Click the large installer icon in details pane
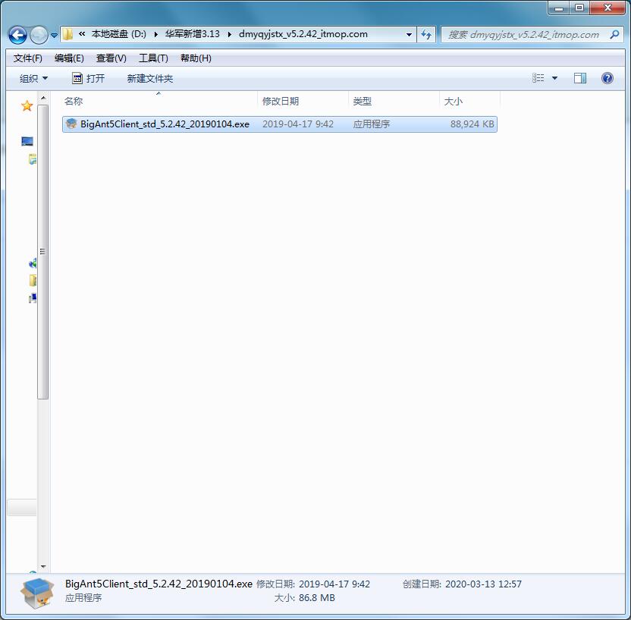 tap(37, 593)
